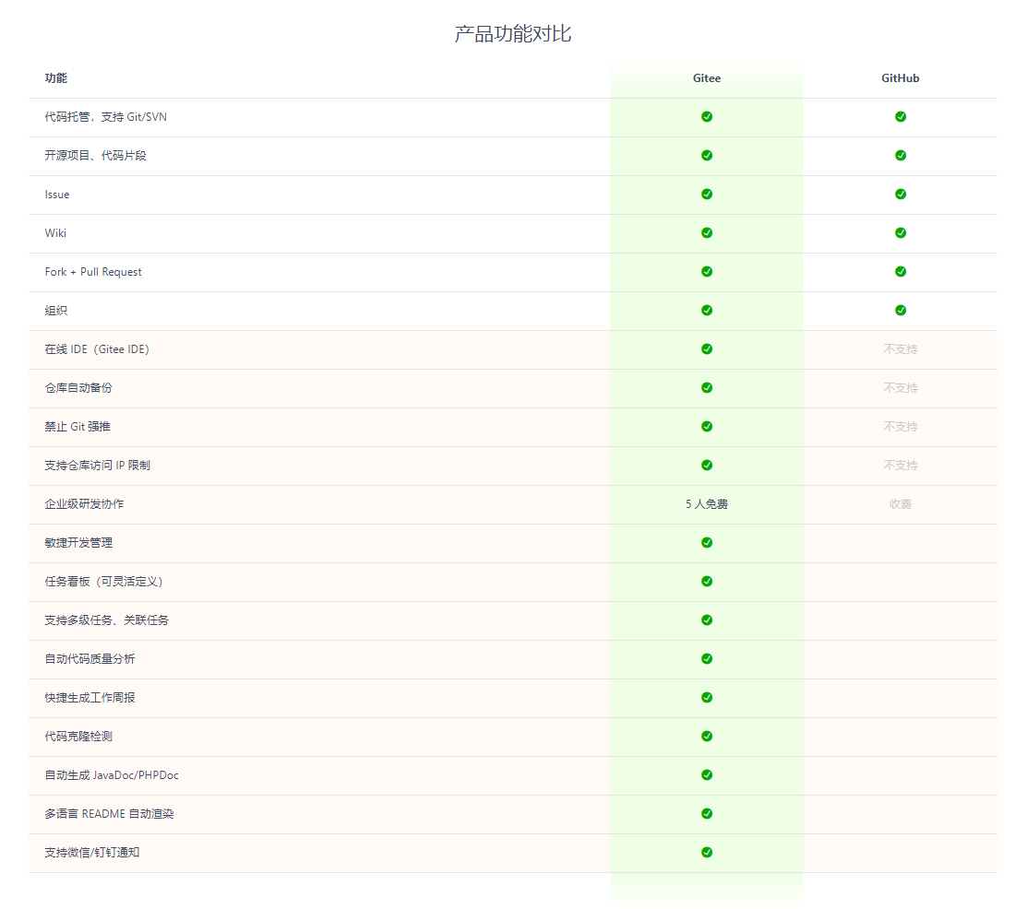This screenshot has height=909, width=1028.
Task: Click Gitee checkmark for 支持仓库访问 IP 限制 row
Action: (x=707, y=465)
